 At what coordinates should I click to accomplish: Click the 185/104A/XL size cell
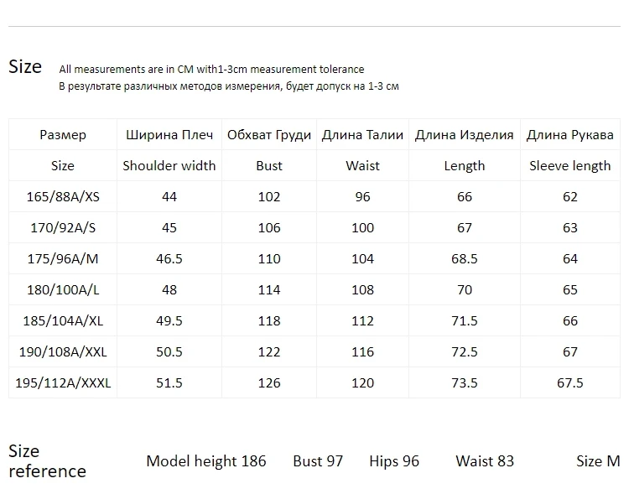[x=63, y=320]
